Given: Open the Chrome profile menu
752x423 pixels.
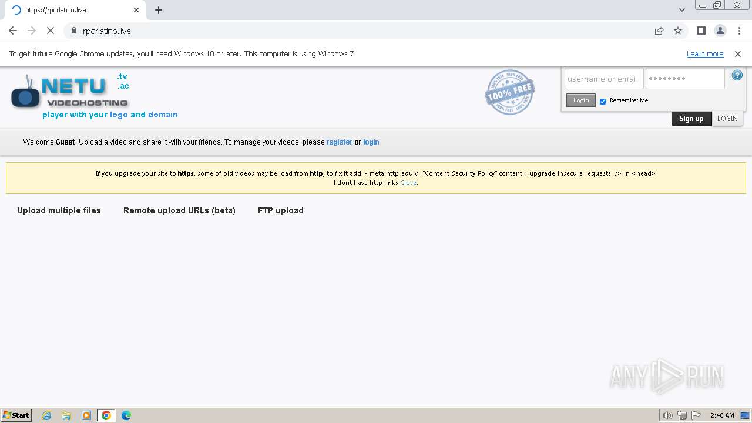Looking at the screenshot, I should (x=720, y=31).
